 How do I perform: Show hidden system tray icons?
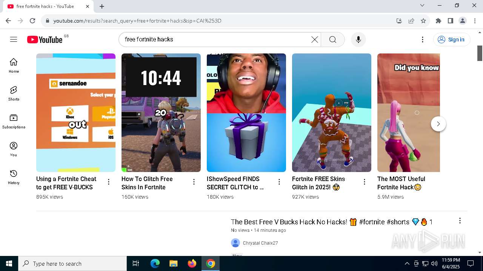pos(407,263)
